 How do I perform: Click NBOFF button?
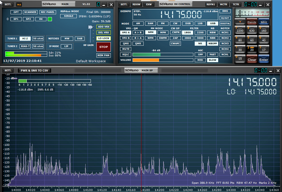tap(213, 43)
